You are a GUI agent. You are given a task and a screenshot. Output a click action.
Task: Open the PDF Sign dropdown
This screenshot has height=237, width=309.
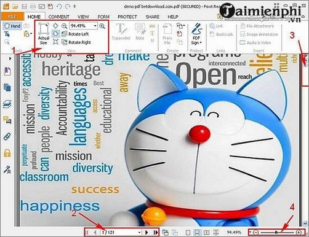[196, 34]
